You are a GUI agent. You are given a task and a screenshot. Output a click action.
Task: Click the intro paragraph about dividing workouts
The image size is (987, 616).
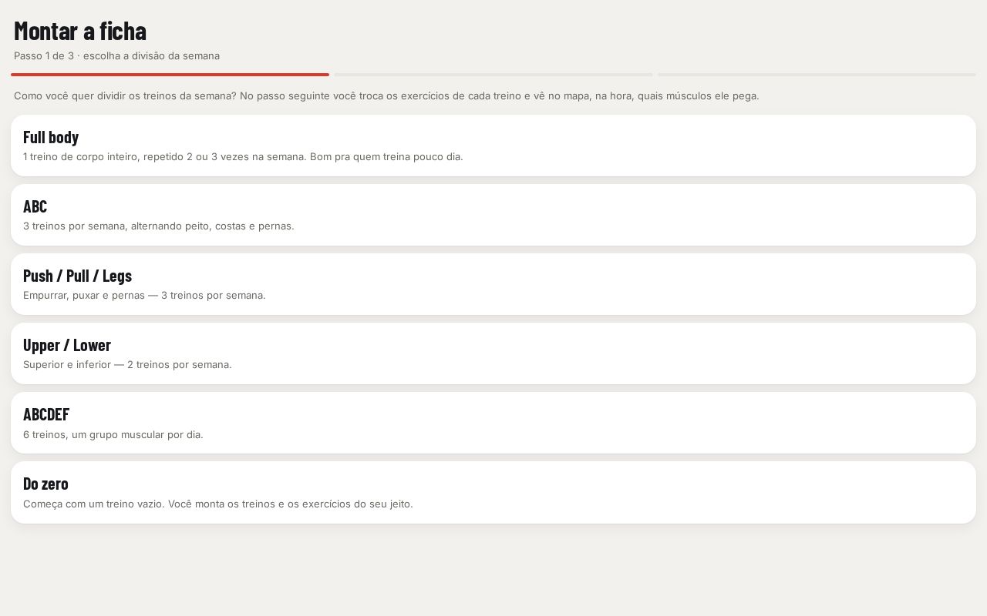(x=386, y=95)
